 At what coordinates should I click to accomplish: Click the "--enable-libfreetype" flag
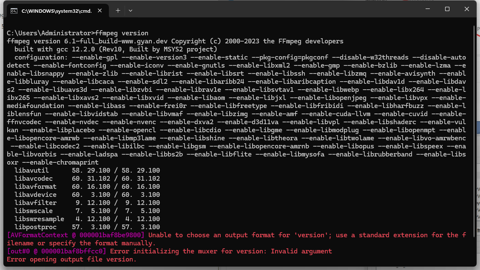coord(229,106)
